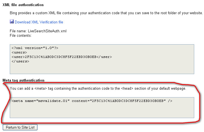This screenshot has width=204, height=132.
Task: Click the File contents label
Action: pyautogui.click(x=20, y=35)
